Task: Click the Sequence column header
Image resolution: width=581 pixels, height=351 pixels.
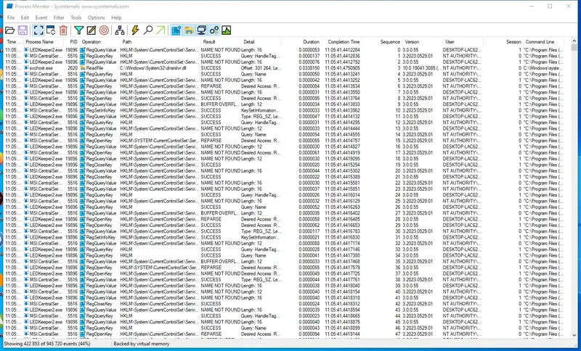Action: pos(383,42)
